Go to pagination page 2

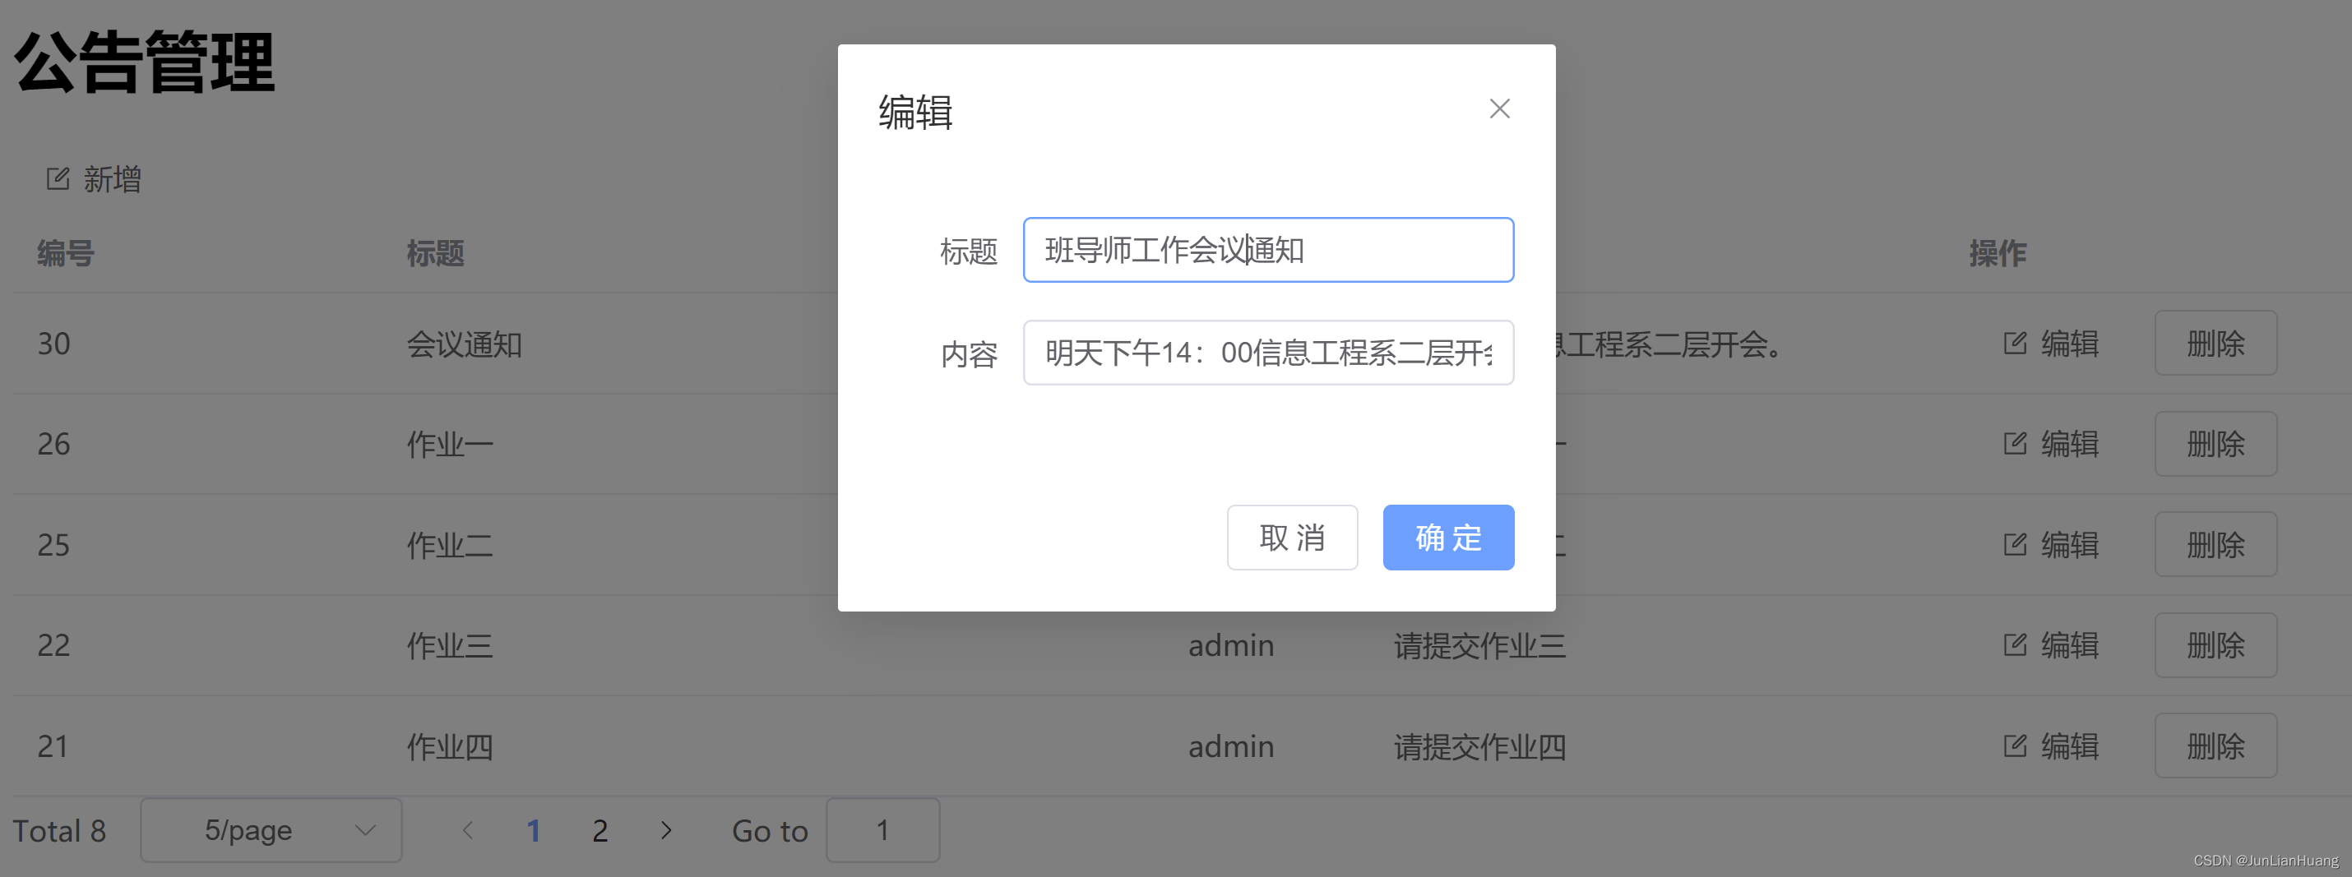[x=600, y=829]
